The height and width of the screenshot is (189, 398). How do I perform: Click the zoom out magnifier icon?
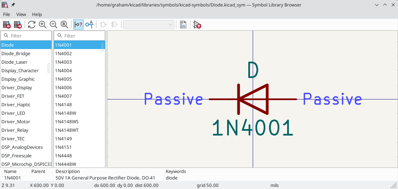pos(54,25)
